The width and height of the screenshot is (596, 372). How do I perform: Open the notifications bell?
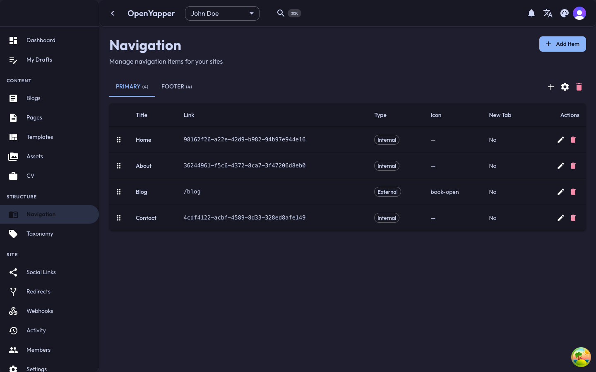click(531, 13)
